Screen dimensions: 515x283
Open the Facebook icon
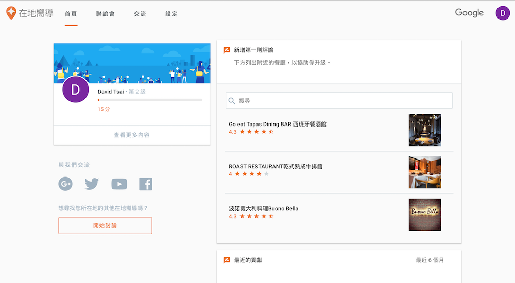(x=146, y=184)
